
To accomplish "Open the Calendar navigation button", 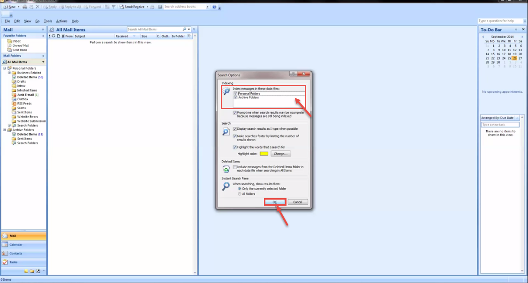I will coord(23,245).
